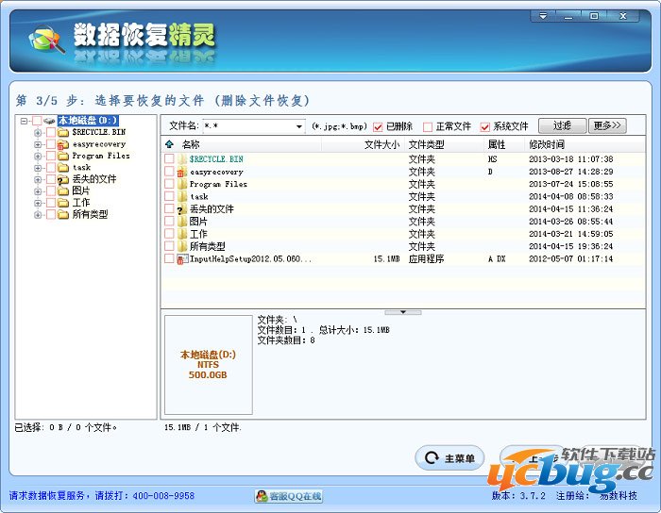Toggle the 正常文件 normal files checkbox

[x=428, y=126]
